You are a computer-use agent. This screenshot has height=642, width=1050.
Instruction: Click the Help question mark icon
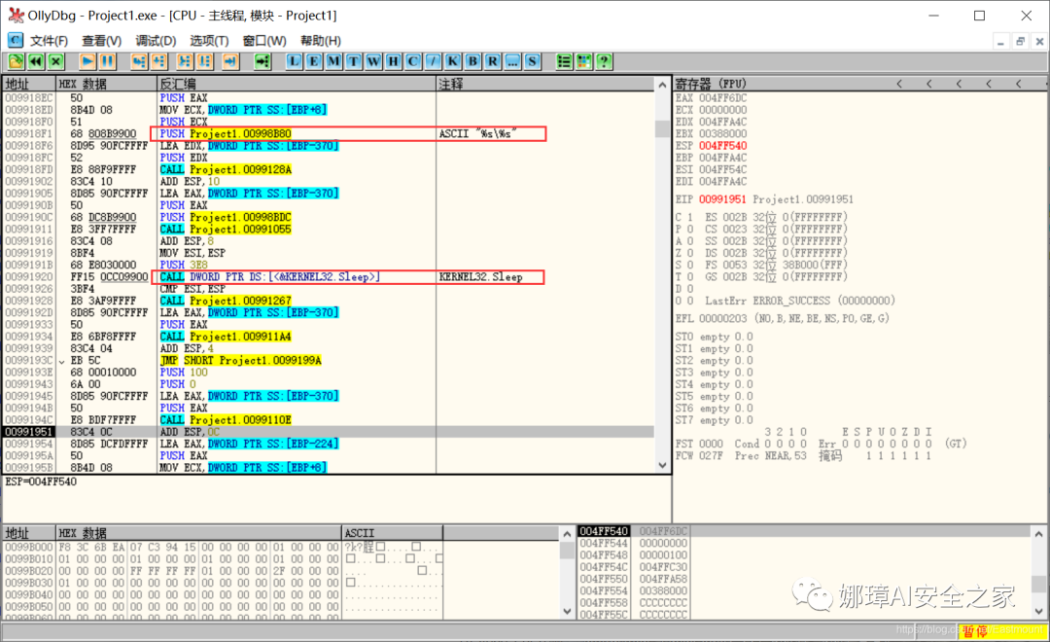click(604, 61)
